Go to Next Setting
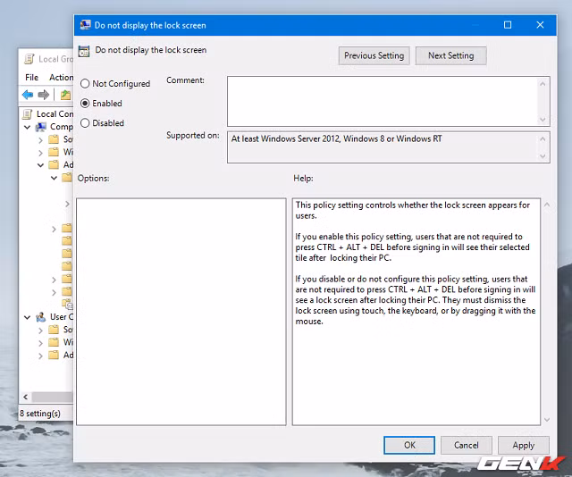Viewport: 572px width, 477px height. pos(450,55)
